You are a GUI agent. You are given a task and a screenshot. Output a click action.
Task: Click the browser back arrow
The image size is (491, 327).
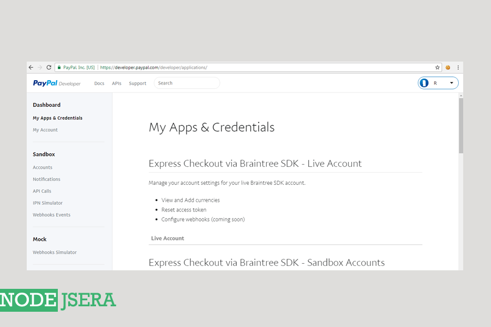coord(31,68)
